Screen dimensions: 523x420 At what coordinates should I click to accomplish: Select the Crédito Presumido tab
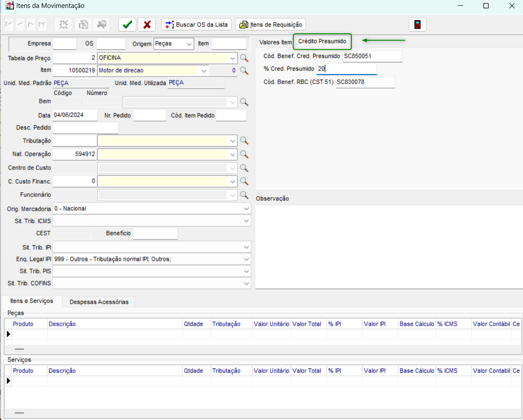[322, 41]
